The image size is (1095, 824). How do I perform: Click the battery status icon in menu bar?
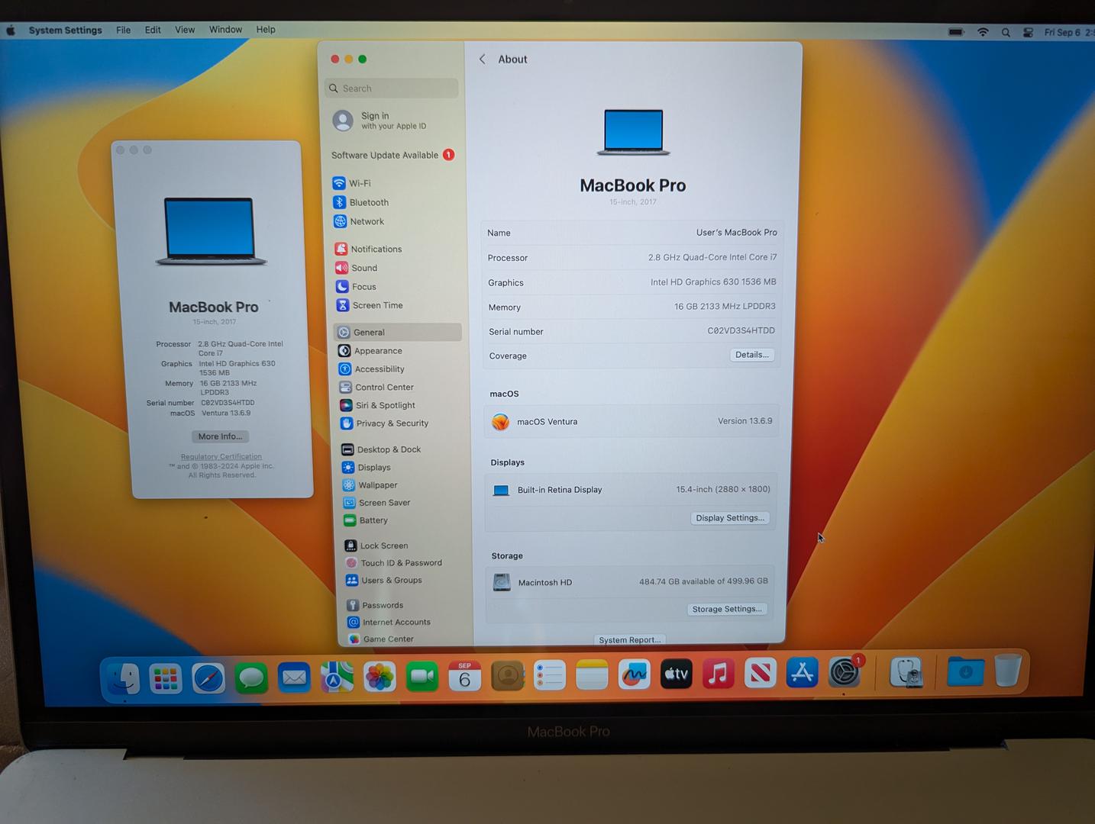click(956, 32)
